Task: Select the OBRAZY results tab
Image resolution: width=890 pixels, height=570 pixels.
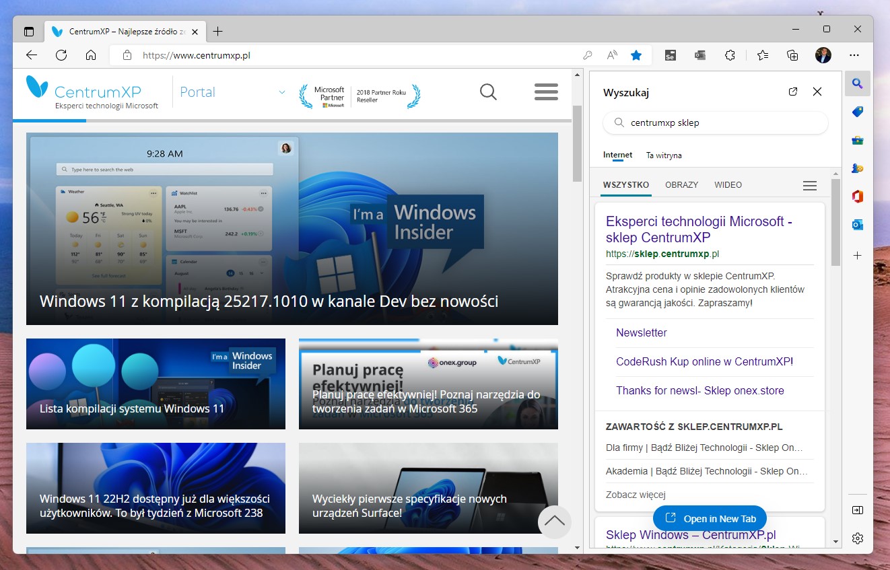Action: (x=682, y=184)
